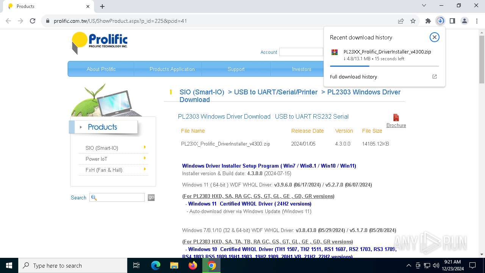This screenshot has width=485, height=273.
Task: Open the Windows Start menu
Action: (x=9, y=265)
